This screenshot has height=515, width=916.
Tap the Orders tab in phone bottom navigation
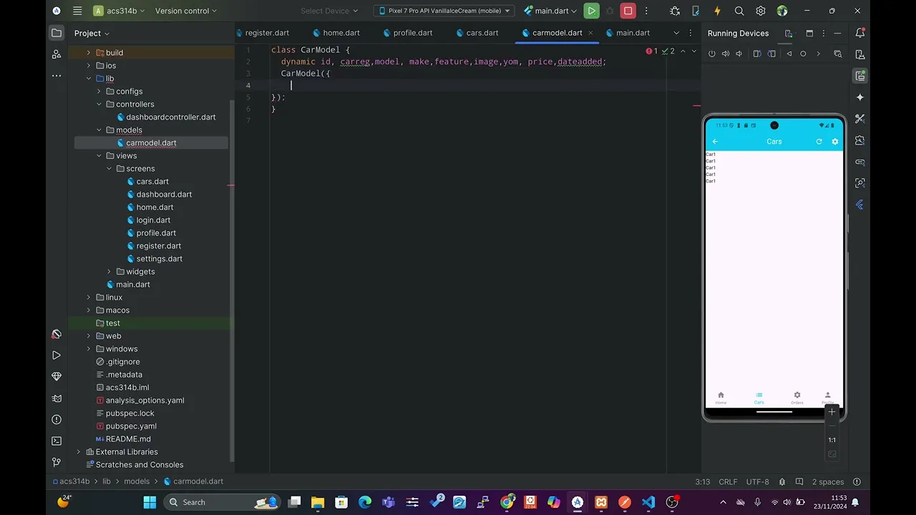[796, 398]
